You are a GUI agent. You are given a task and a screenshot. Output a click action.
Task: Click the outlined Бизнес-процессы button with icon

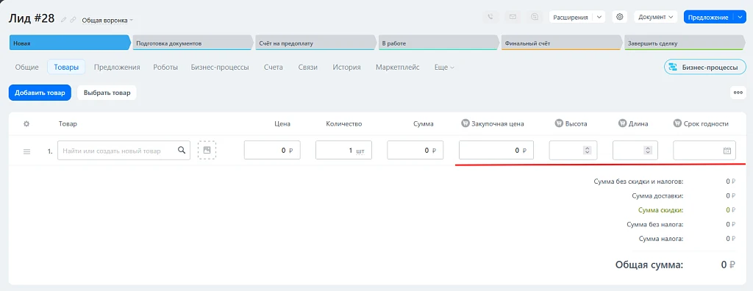(705, 67)
